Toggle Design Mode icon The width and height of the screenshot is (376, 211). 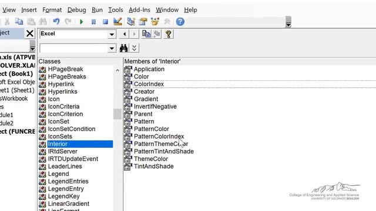point(117,22)
